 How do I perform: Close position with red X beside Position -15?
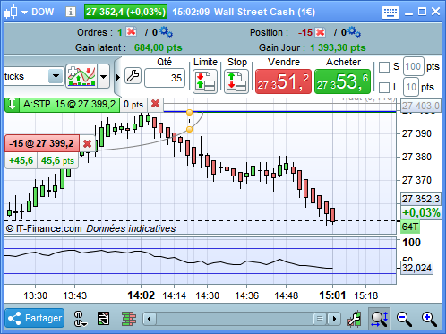pyautogui.click(x=320, y=32)
